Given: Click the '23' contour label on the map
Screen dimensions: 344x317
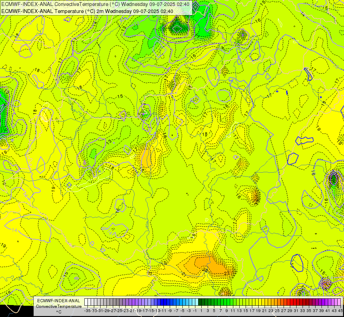Looking at the screenshot, I should coord(227,273).
